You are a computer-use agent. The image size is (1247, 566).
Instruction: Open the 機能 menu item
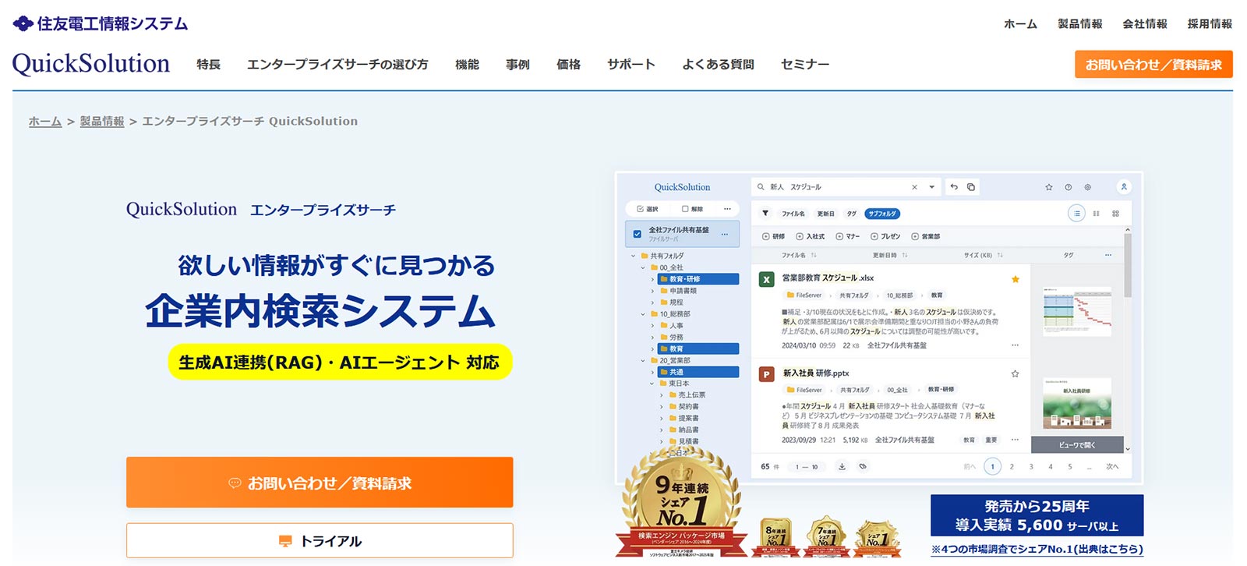pyautogui.click(x=467, y=64)
